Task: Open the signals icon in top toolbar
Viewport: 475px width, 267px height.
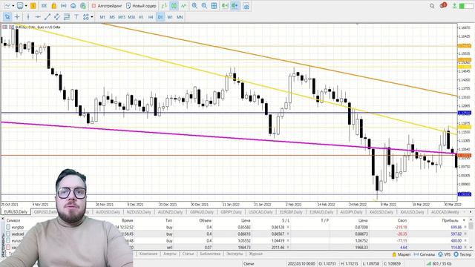Action: (64, 6)
